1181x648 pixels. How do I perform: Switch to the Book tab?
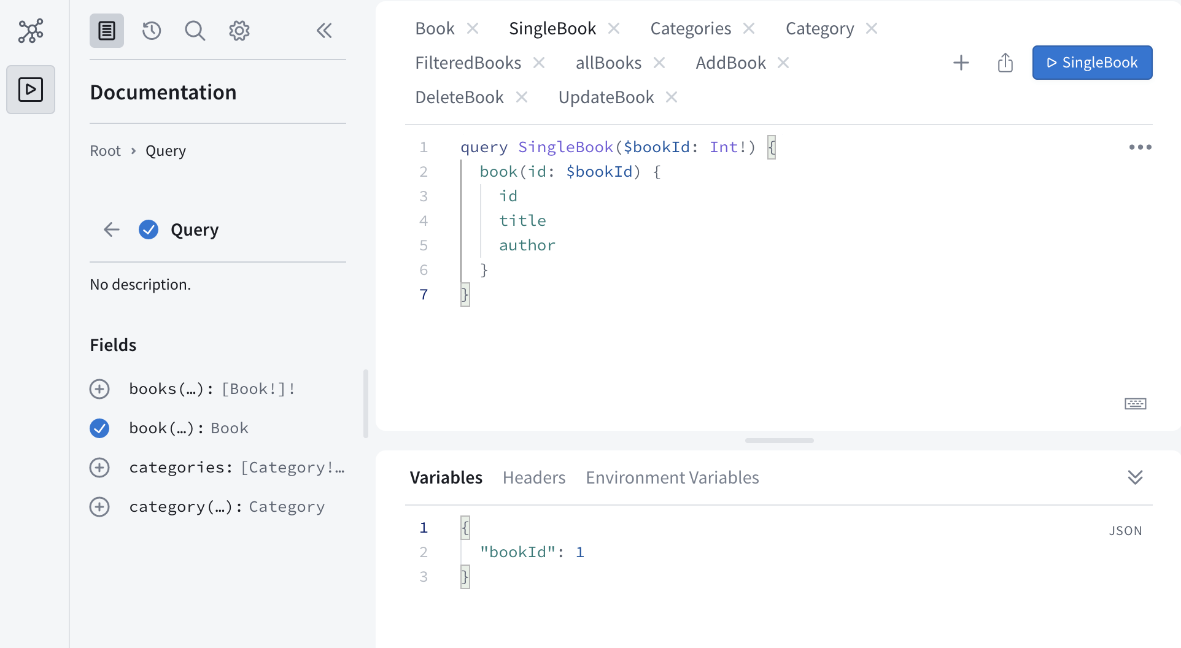pos(435,28)
